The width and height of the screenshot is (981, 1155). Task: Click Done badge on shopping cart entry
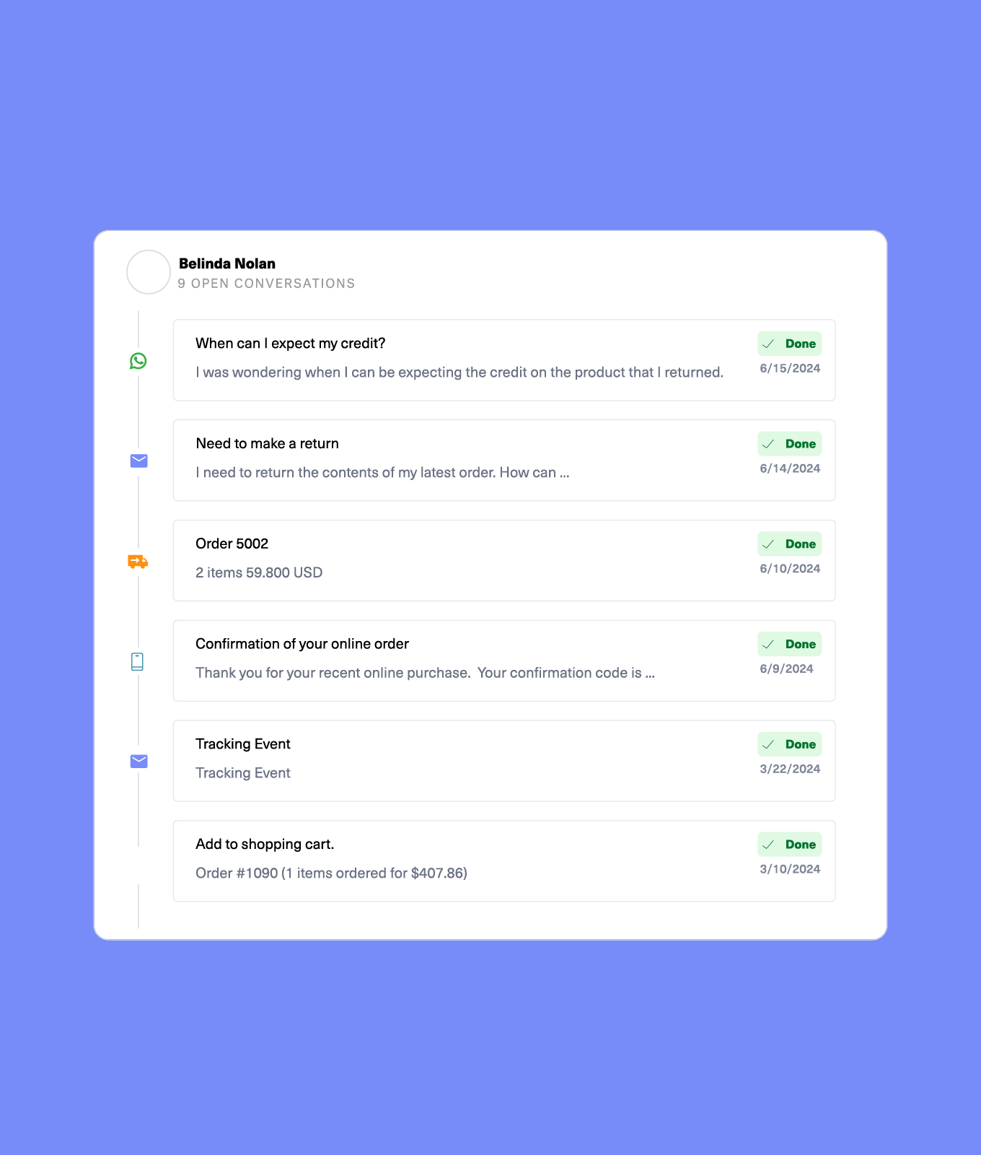(x=790, y=845)
